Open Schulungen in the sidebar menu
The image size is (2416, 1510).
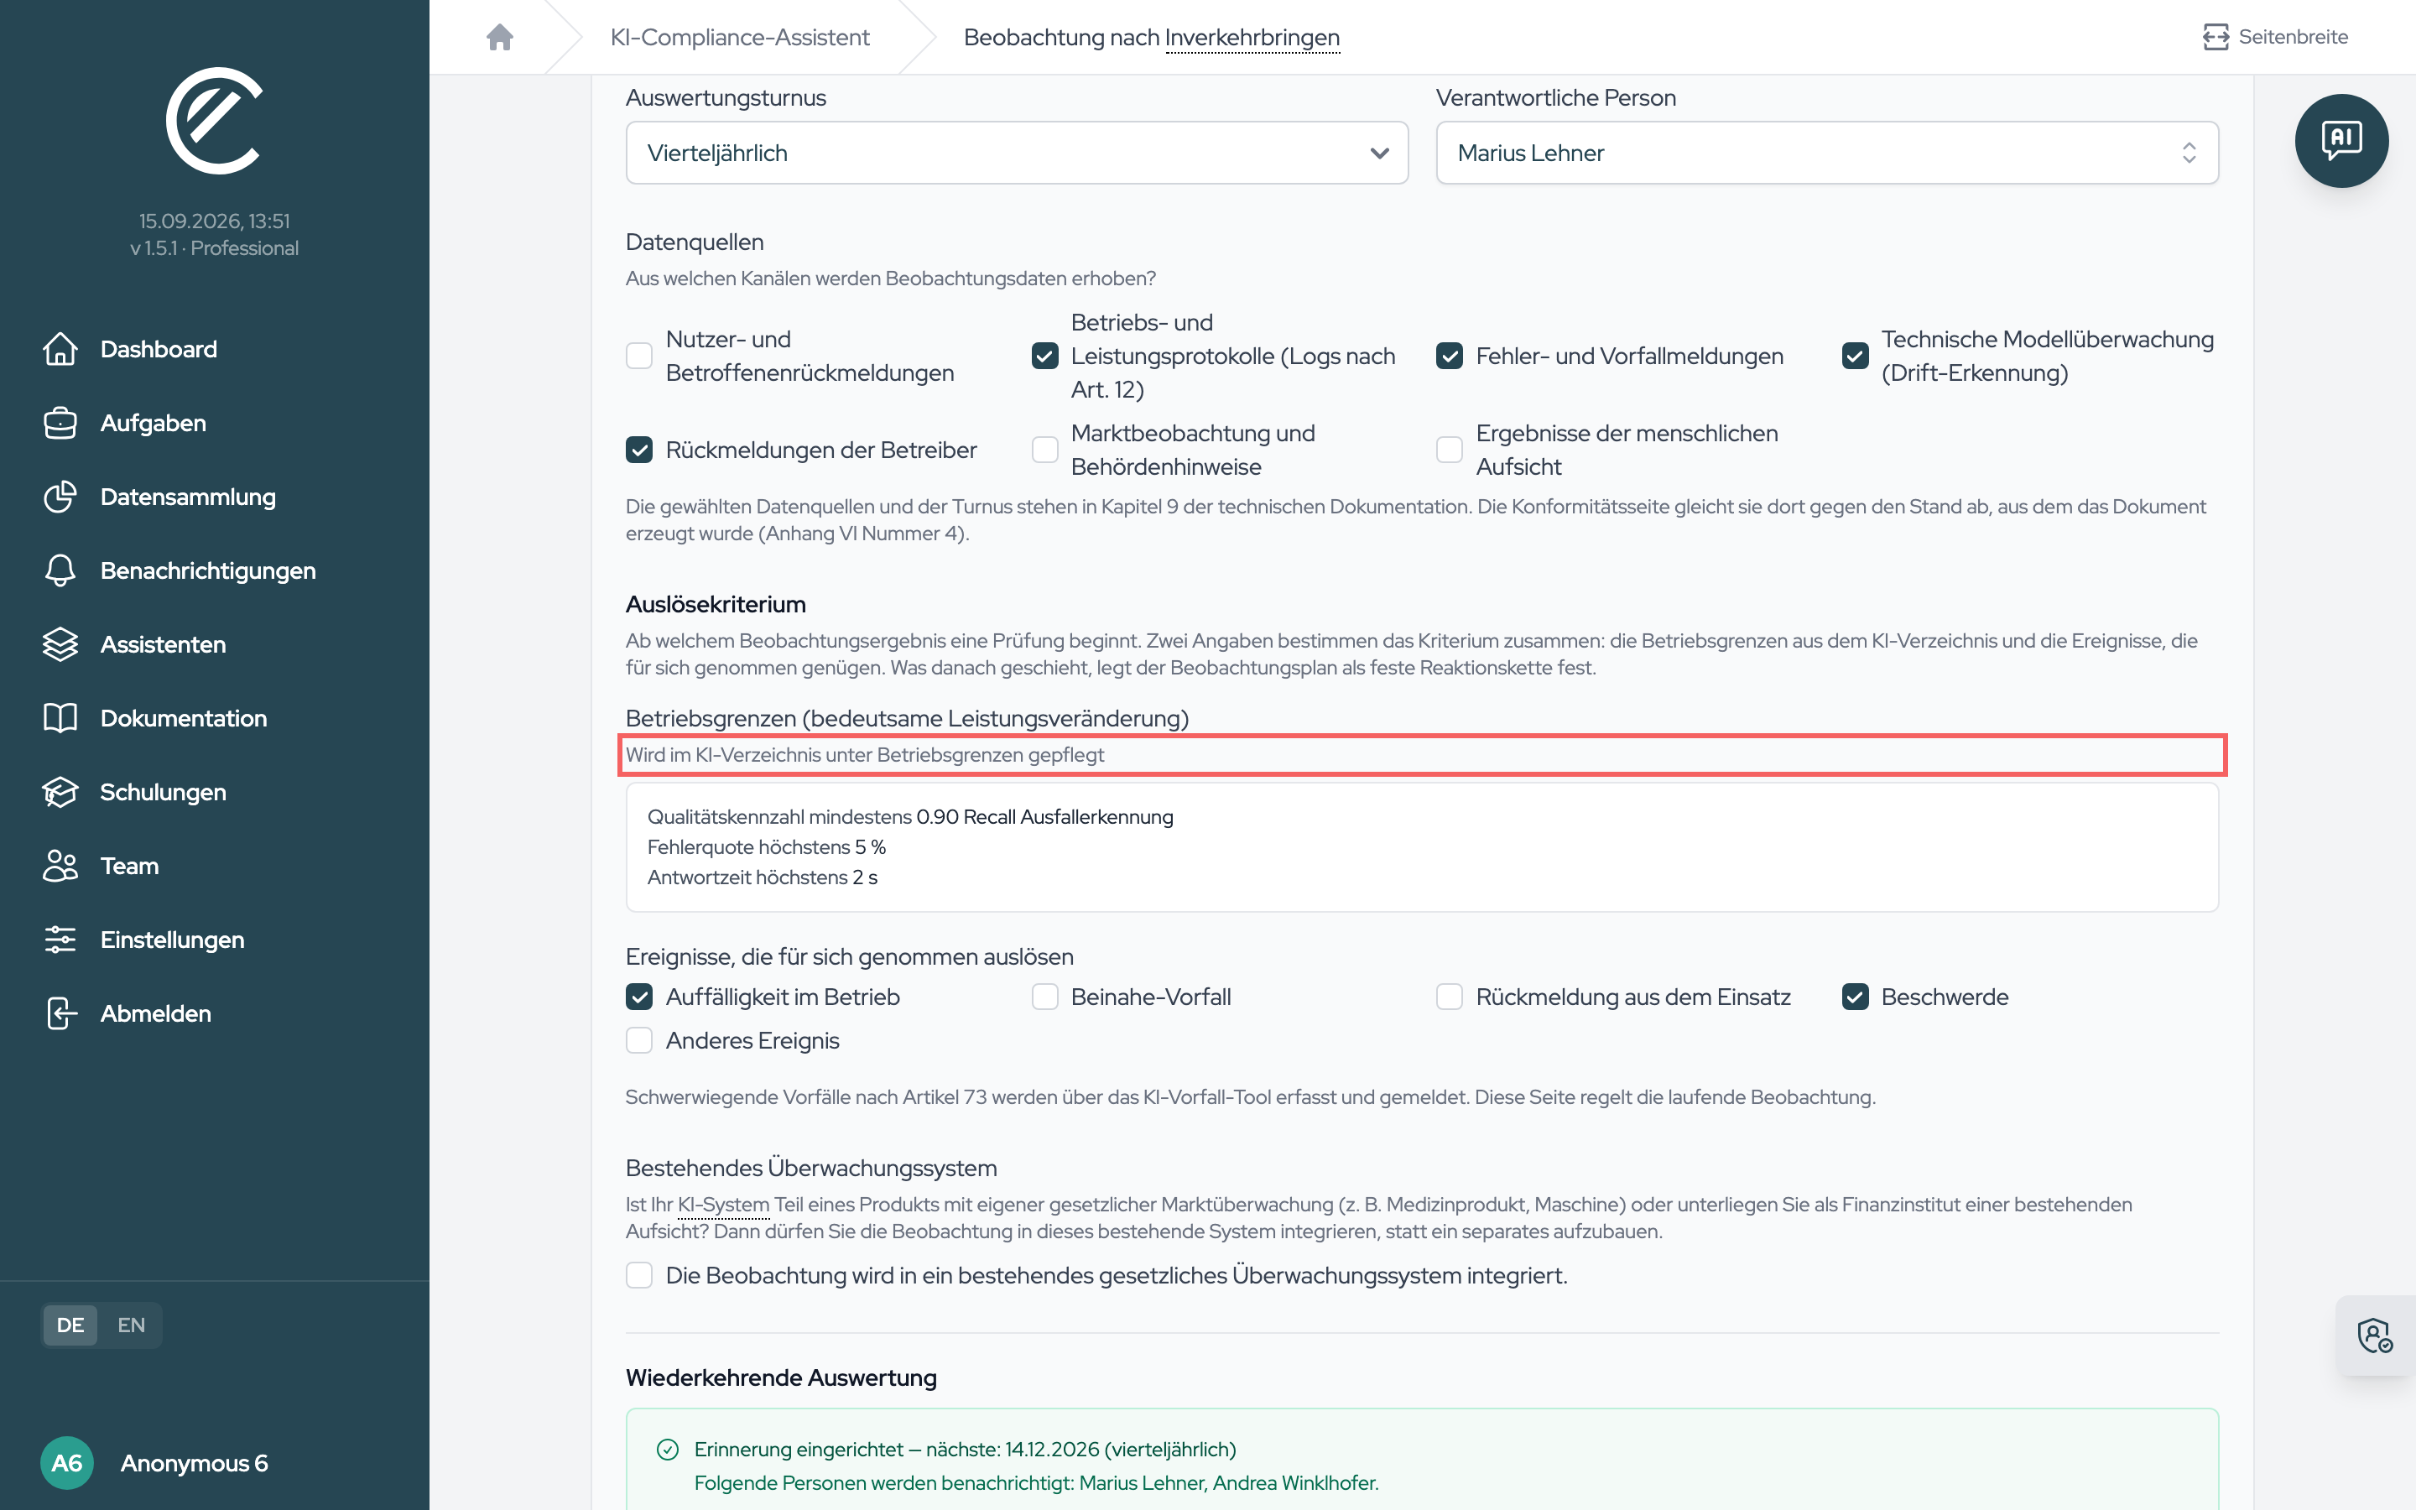[x=163, y=792]
